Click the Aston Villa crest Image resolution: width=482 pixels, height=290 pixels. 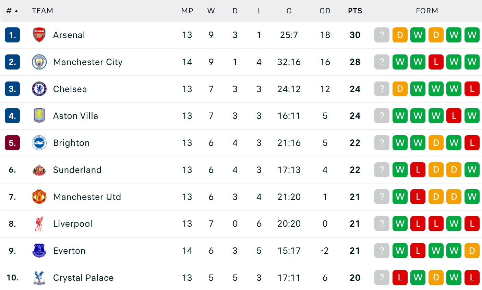coord(39,116)
